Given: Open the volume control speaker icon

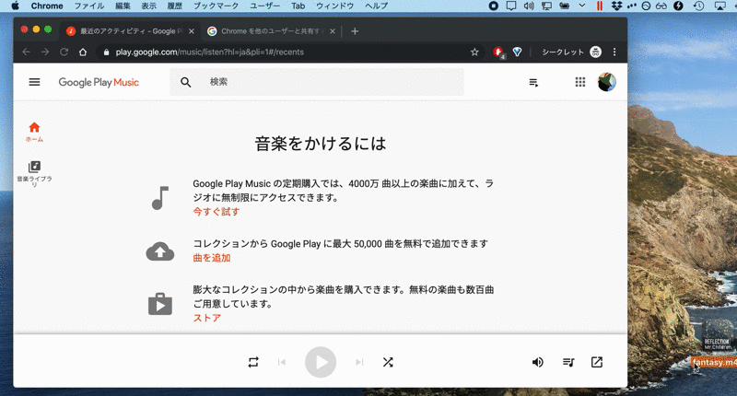Looking at the screenshot, I should click(x=538, y=362).
